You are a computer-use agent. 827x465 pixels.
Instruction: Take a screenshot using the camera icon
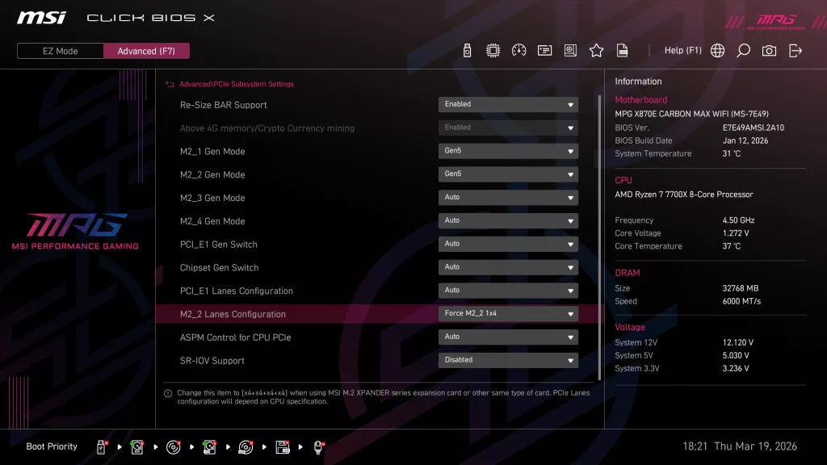click(769, 50)
